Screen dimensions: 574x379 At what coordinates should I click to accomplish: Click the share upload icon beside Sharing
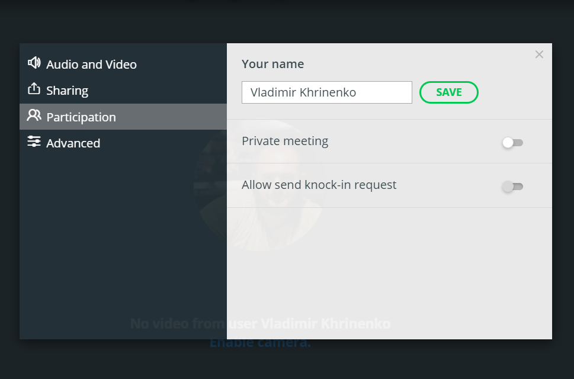pos(34,89)
